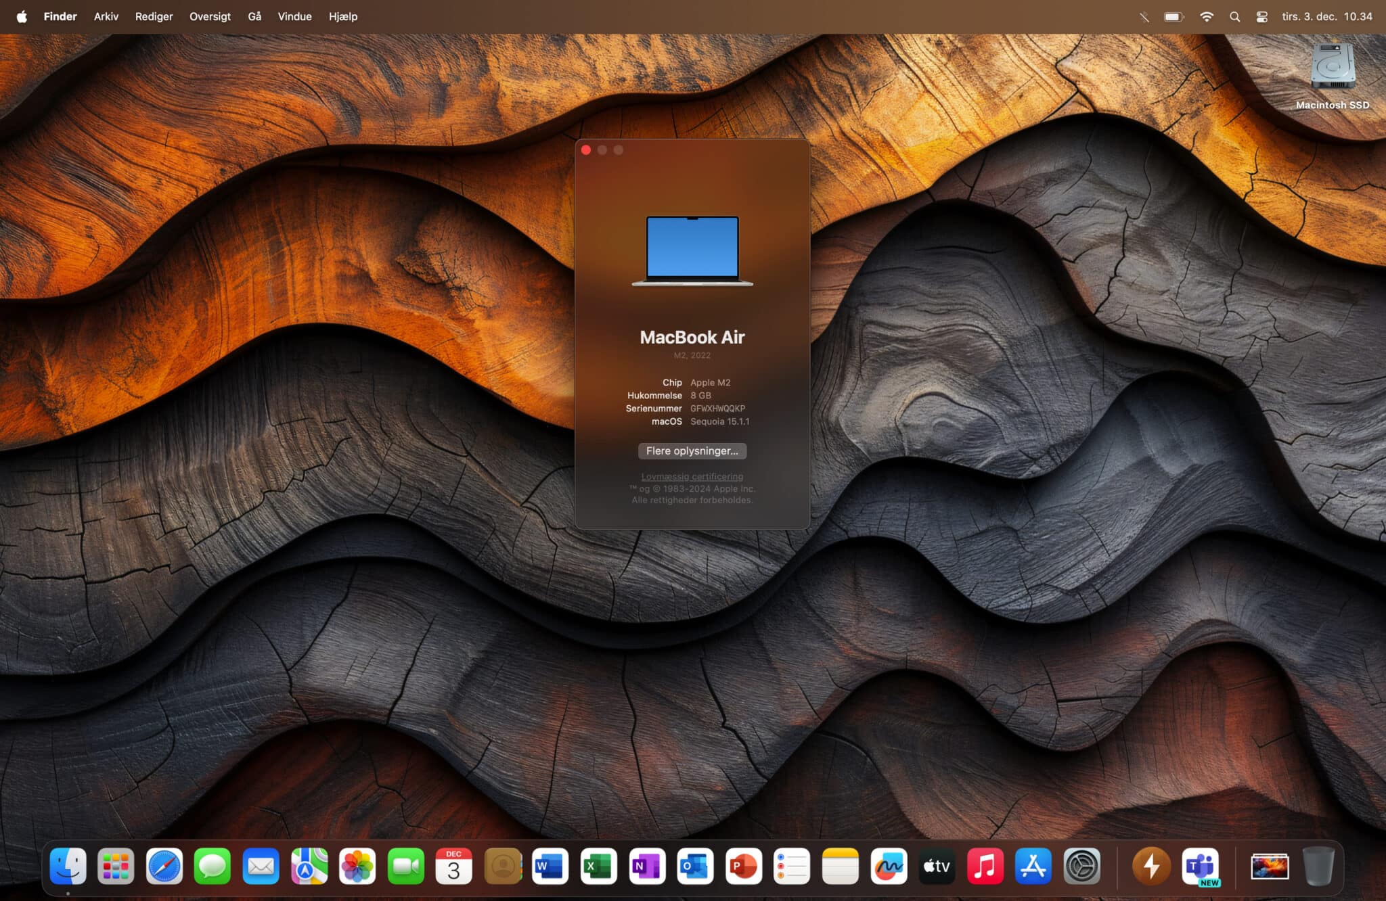
Task: Open Music app in Dock
Action: (985, 866)
